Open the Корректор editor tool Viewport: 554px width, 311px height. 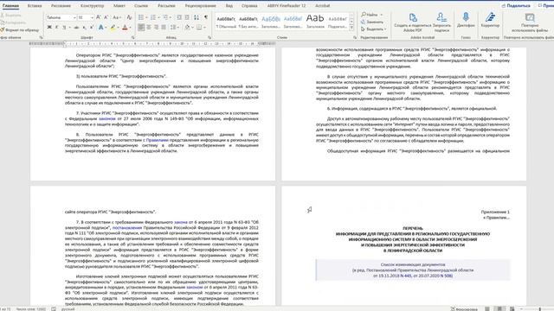pyautogui.click(x=490, y=17)
